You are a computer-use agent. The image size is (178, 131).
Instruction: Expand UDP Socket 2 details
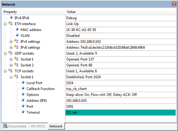[11, 65]
